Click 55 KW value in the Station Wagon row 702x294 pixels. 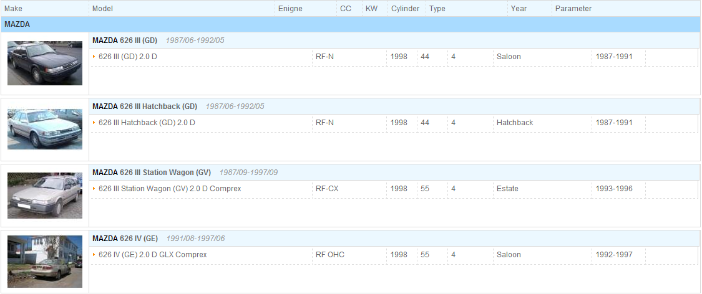(x=425, y=189)
